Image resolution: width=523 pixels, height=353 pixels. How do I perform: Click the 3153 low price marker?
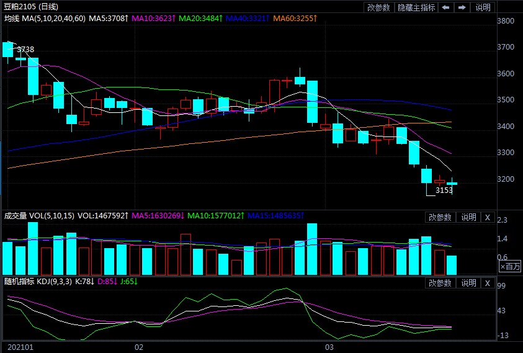point(444,191)
